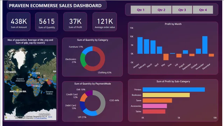Click the orange May loss bar
The width and height of the screenshot is (224, 126).
click(x=166, y=57)
